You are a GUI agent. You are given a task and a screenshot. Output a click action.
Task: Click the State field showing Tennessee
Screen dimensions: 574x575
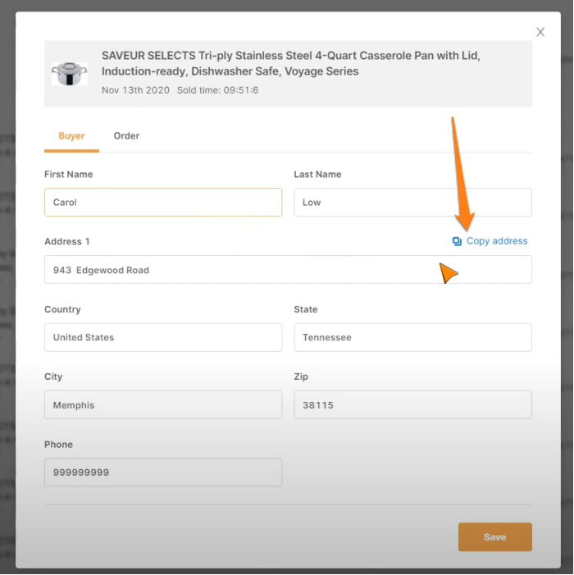click(412, 337)
